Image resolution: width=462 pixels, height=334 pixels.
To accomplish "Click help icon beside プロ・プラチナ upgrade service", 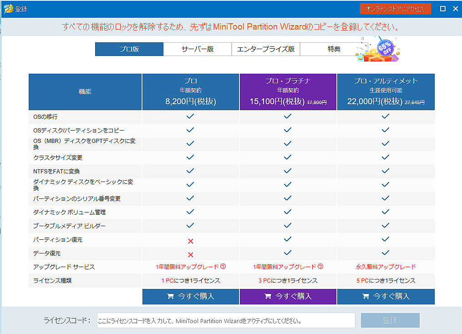I will 320,267.
